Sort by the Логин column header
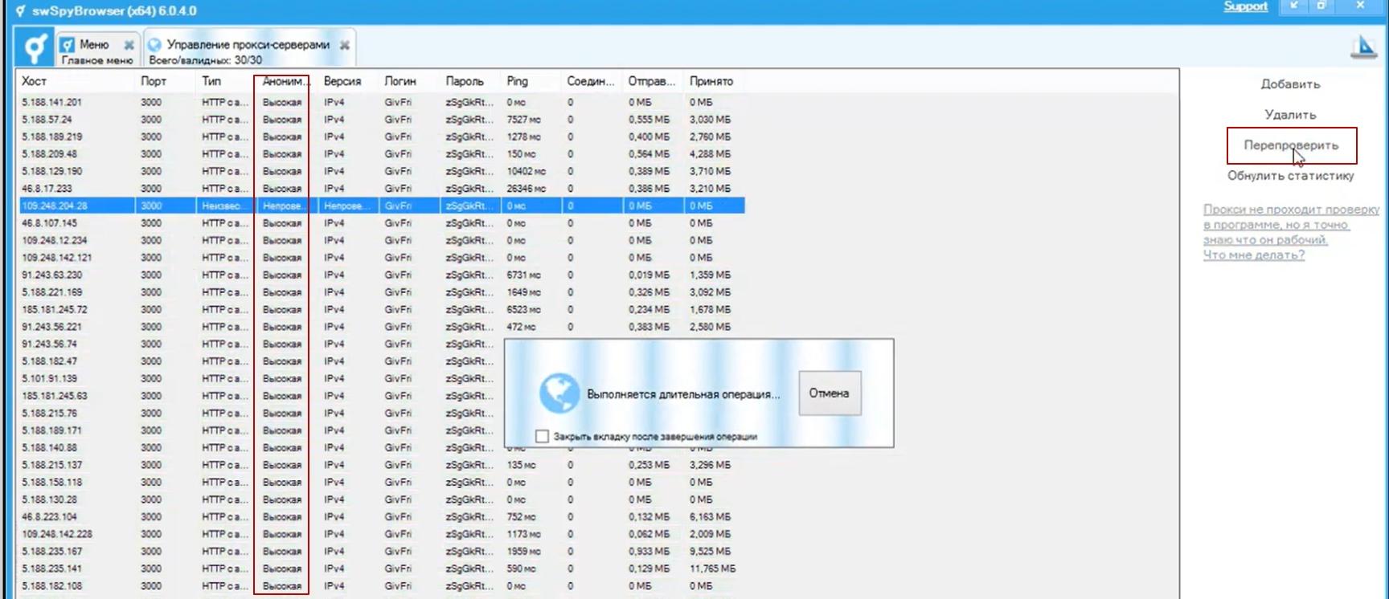 coord(410,81)
